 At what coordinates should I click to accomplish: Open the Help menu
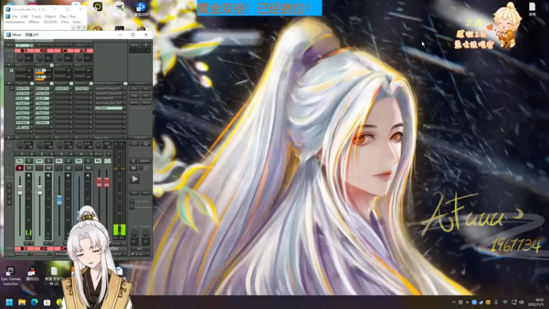(77, 22)
